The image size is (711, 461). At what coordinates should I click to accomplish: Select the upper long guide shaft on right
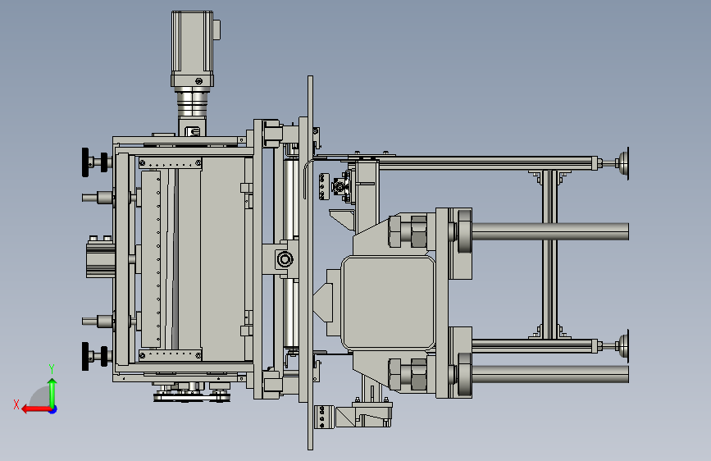pyautogui.click(x=549, y=231)
